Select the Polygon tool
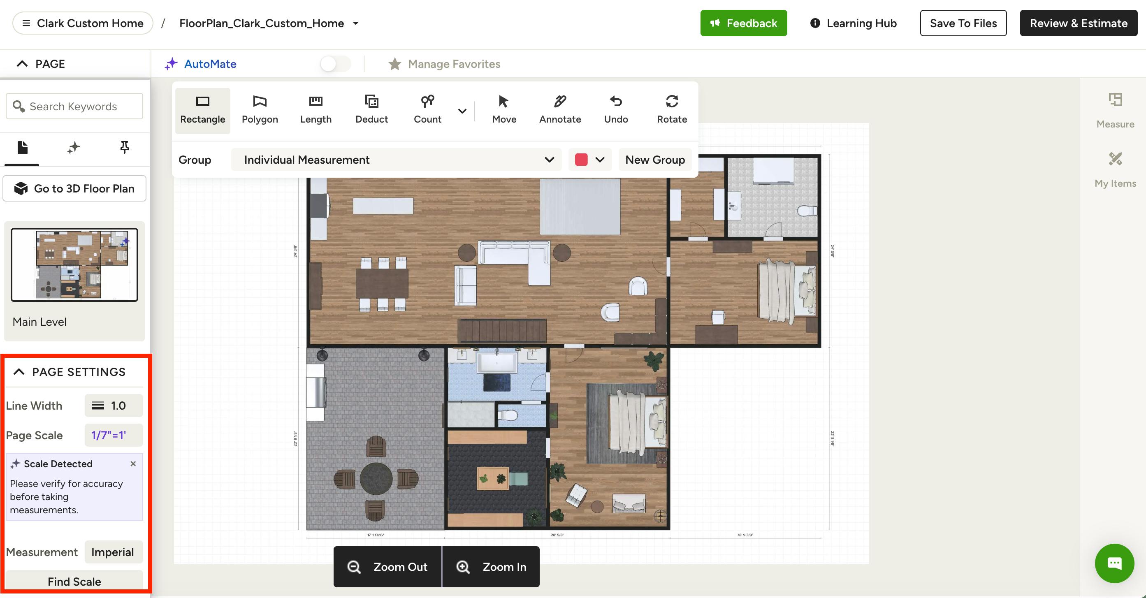The height and width of the screenshot is (598, 1146). click(260, 110)
